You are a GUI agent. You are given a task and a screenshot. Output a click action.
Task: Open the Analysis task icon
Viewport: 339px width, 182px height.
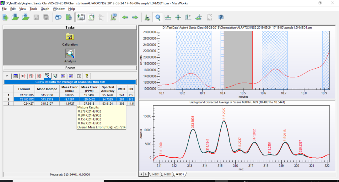pos(70,54)
